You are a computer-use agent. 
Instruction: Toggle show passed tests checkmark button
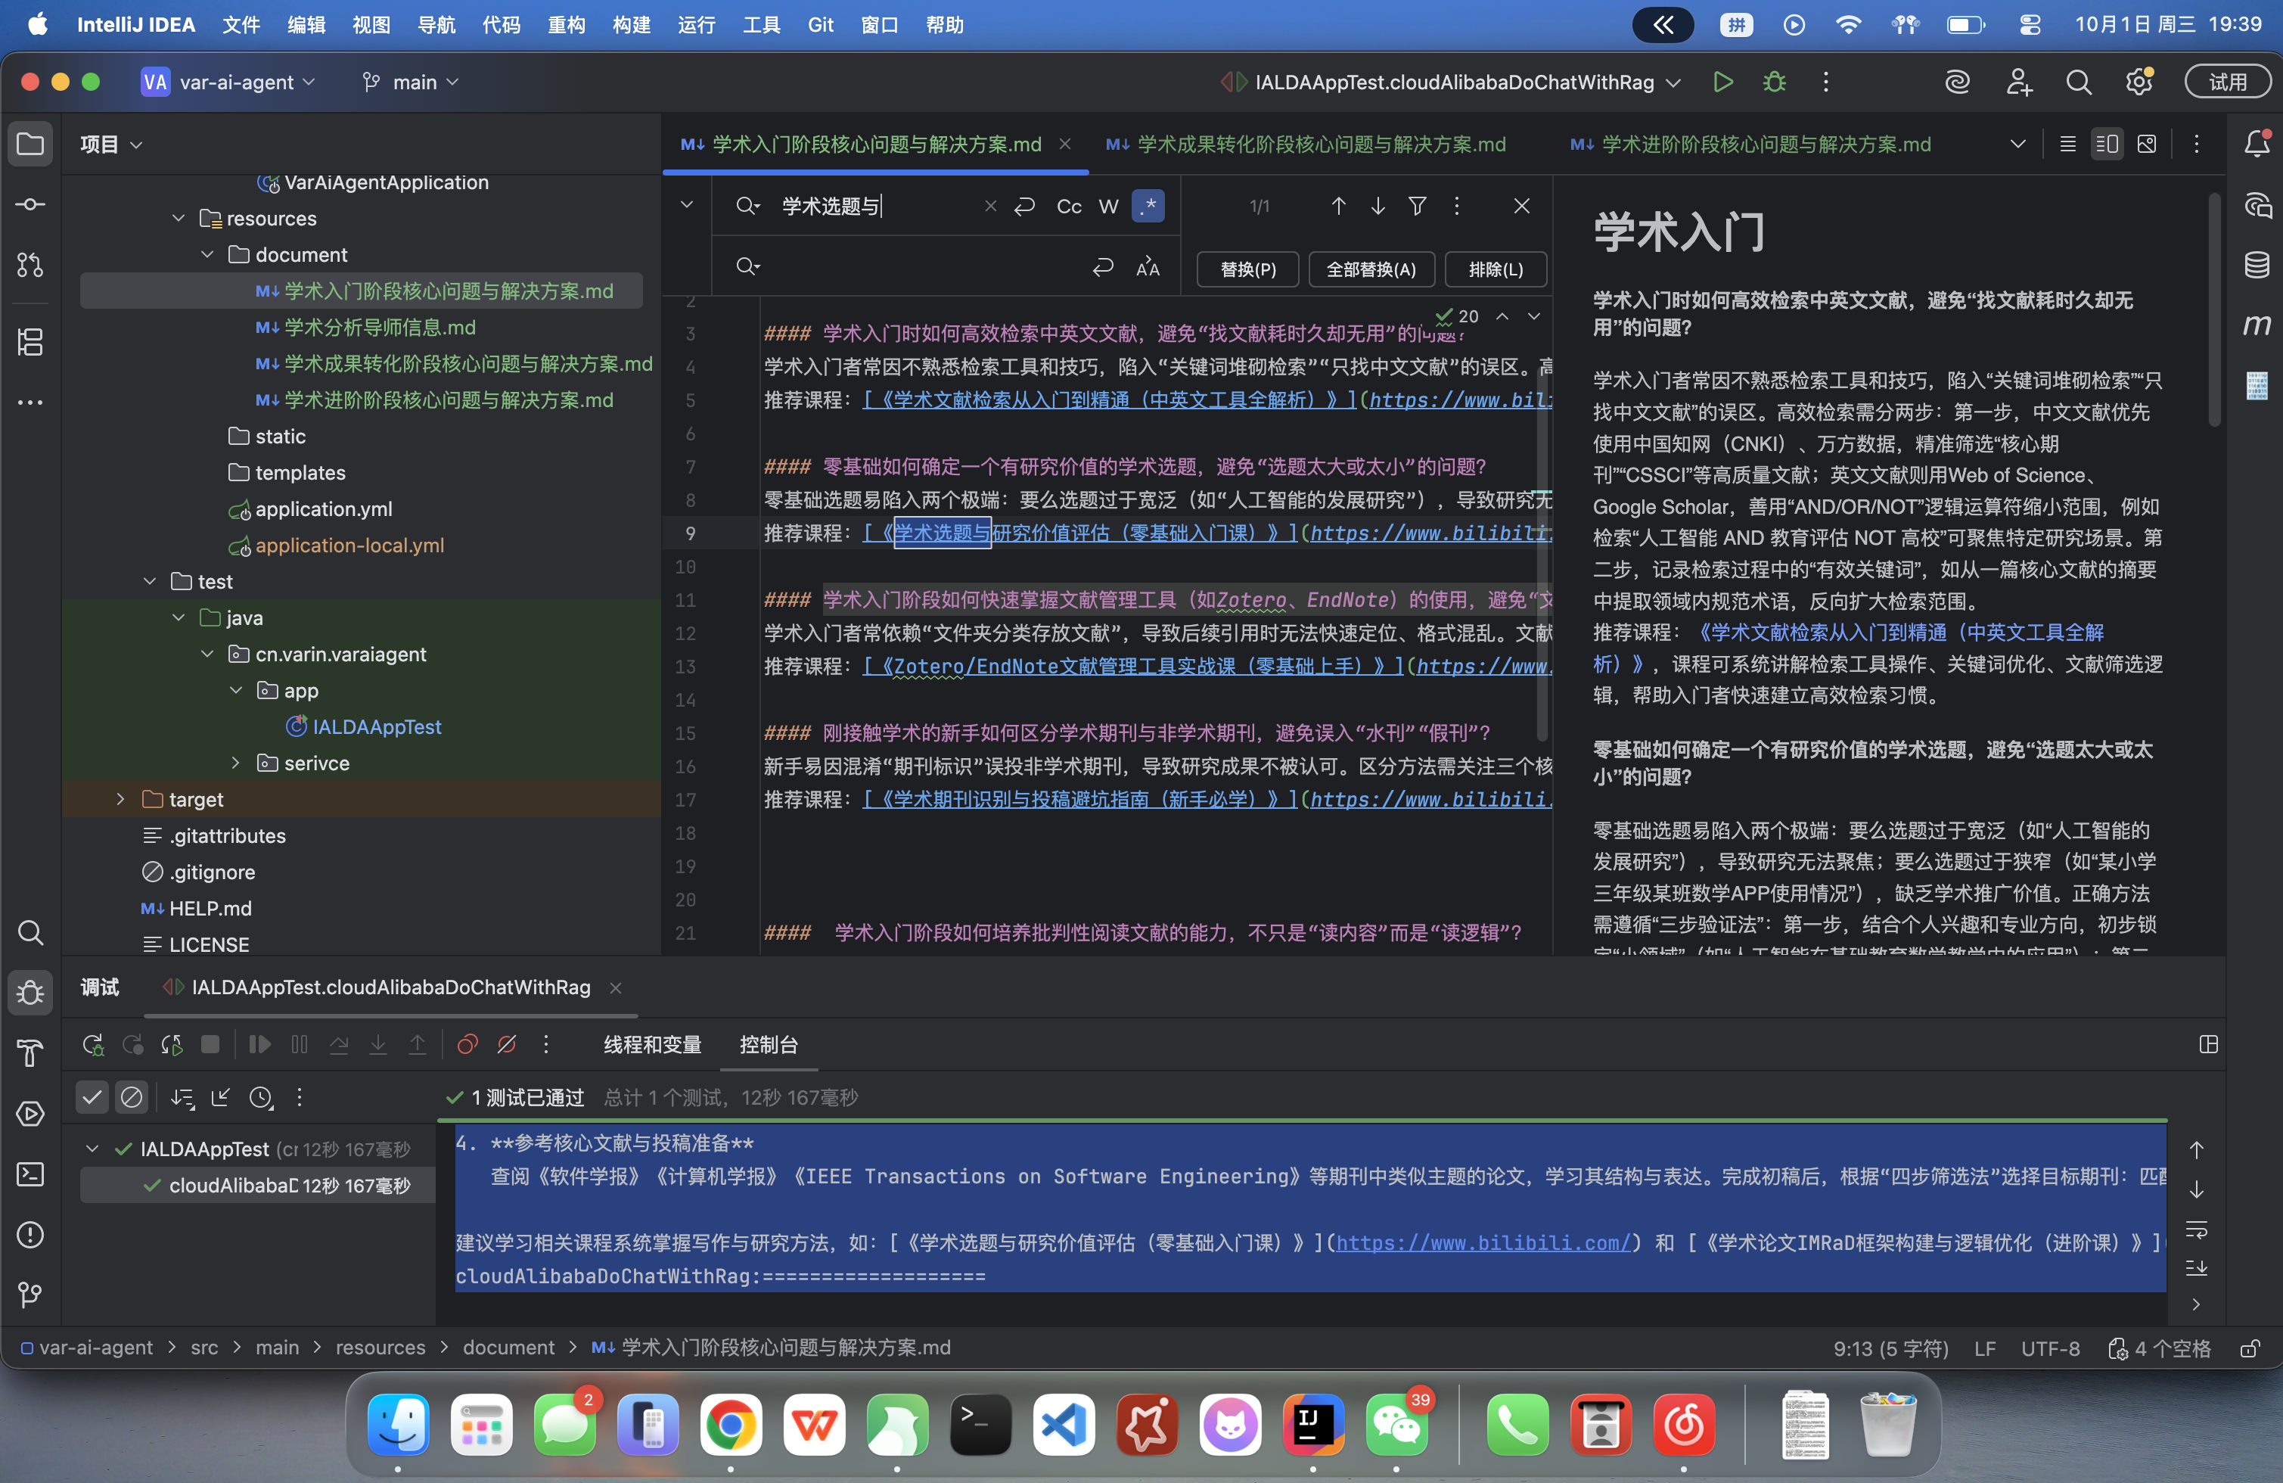[92, 1097]
